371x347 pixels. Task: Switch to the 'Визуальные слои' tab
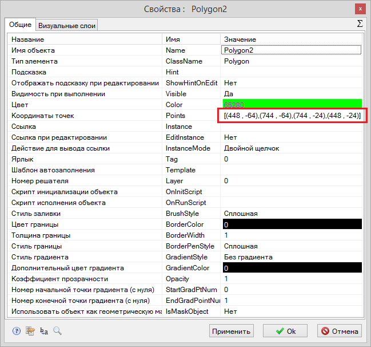pos(67,25)
